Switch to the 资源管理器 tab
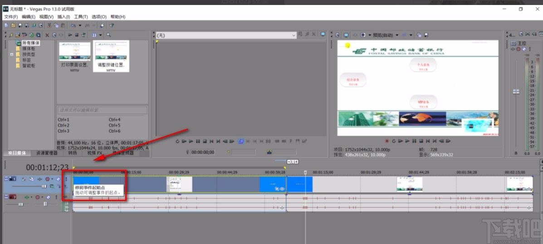 (47, 153)
